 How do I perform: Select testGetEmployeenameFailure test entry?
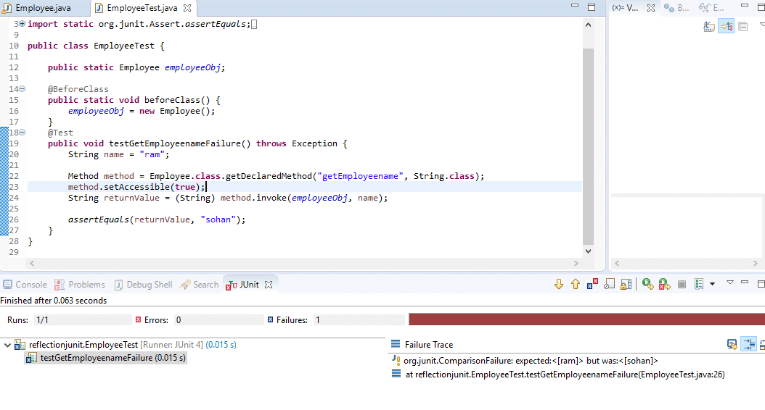(112, 358)
